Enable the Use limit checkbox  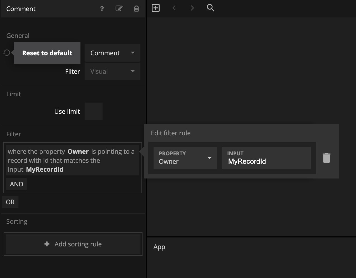click(x=94, y=111)
